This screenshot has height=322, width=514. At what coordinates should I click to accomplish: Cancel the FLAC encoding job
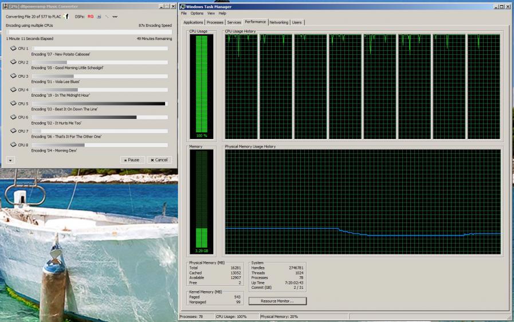pos(159,160)
